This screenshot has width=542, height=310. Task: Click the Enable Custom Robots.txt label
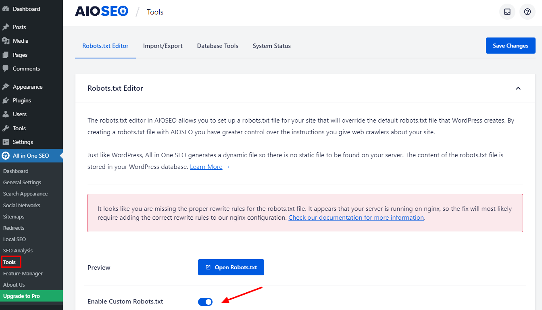click(125, 302)
